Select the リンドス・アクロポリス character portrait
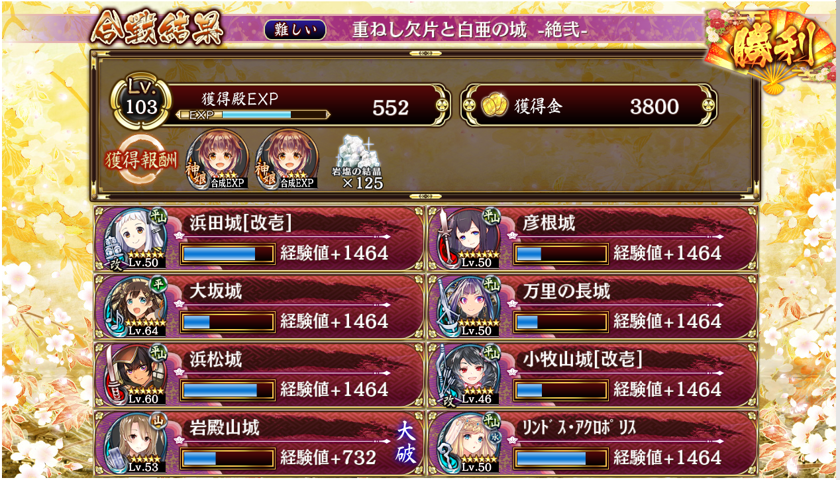This screenshot has width=840, height=480. [468, 443]
